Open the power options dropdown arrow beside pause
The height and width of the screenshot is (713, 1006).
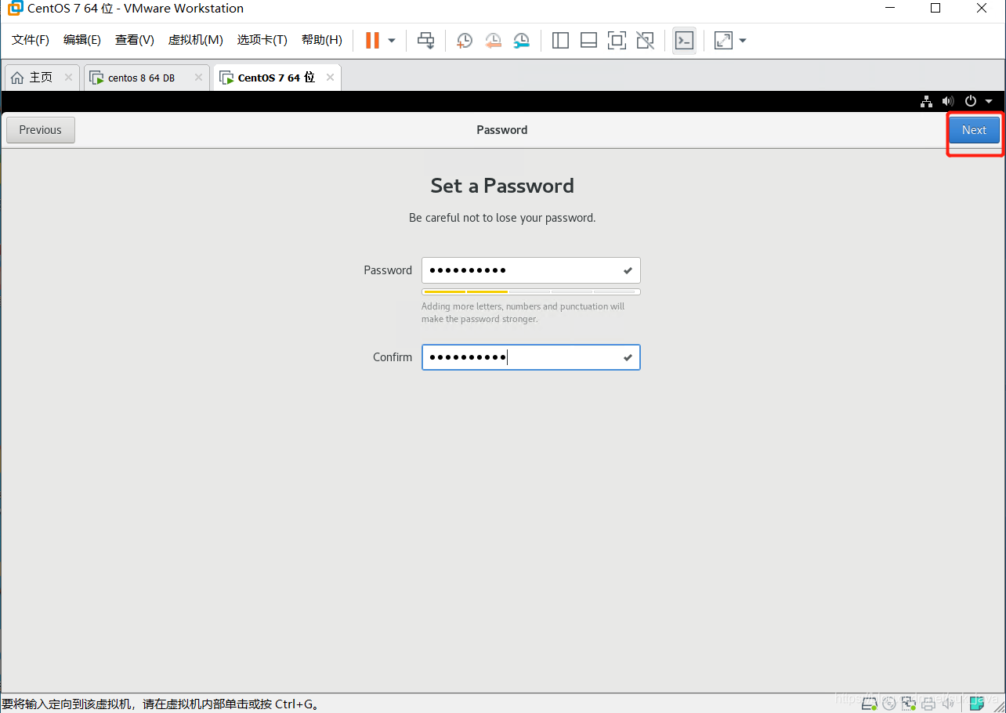coord(392,41)
